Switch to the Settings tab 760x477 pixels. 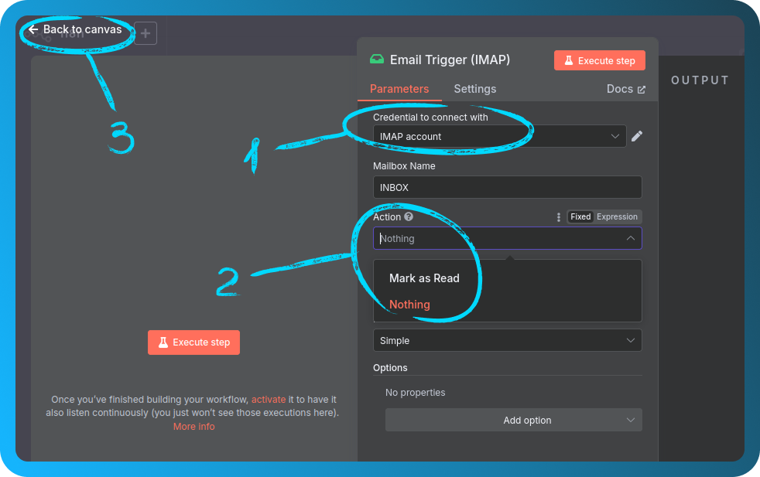[x=474, y=89]
